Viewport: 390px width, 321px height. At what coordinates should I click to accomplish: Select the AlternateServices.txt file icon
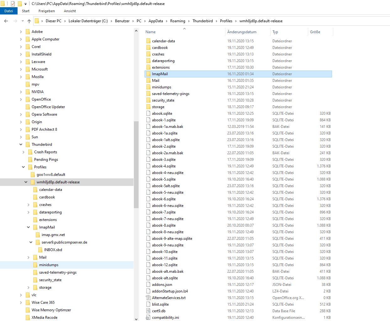pyautogui.click(x=148, y=298)
